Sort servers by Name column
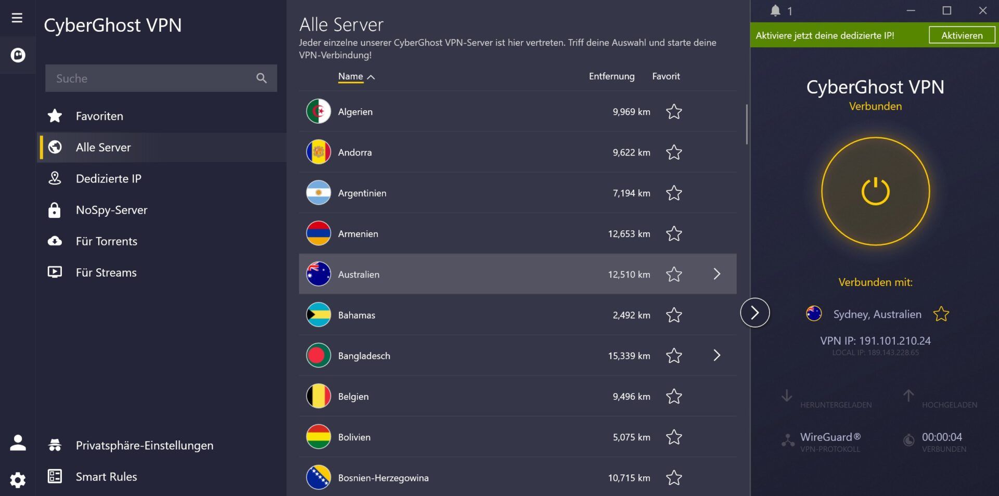 (356, 76)
